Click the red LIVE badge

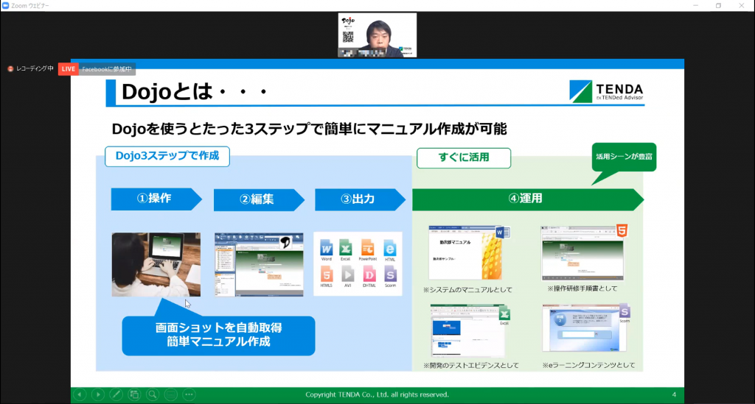[x=69, y=69]
